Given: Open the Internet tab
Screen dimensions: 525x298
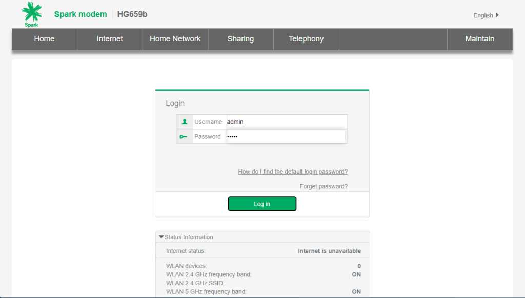Looking at the screenshot, I should [109, 39].
